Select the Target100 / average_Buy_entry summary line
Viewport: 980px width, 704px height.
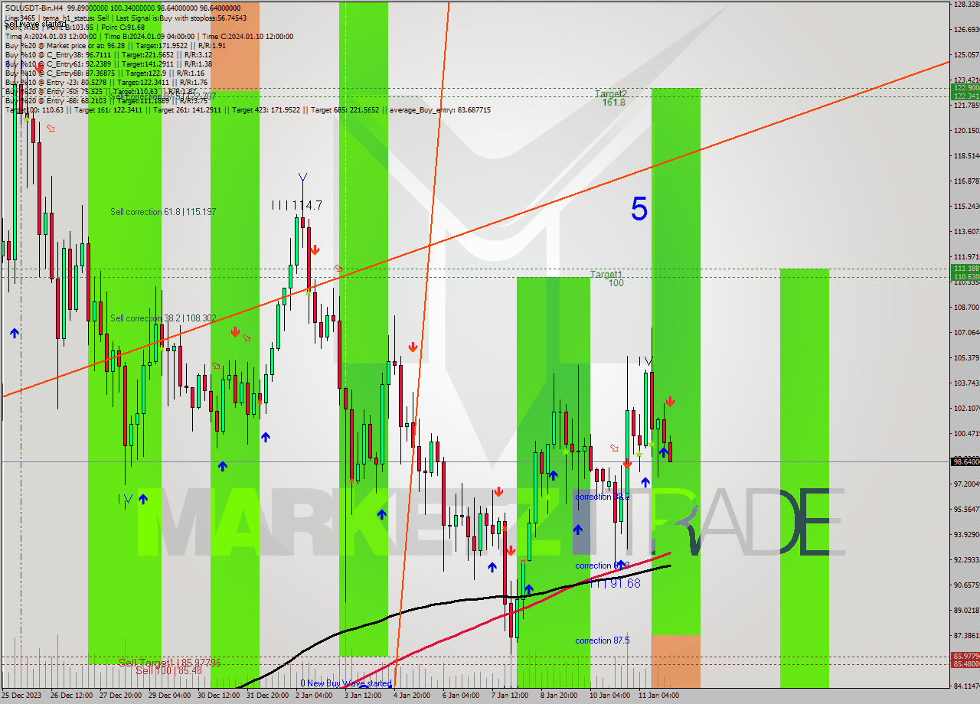click(248, 109)
